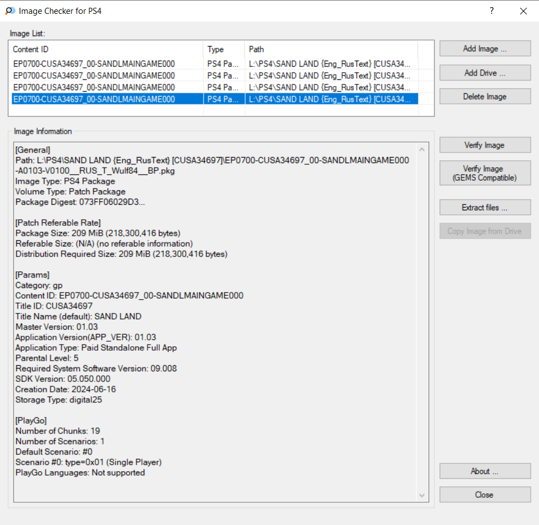Image resolution: width=539 pixels, height=525 pixels.
Task: Select the first entry in Image List
Action: [x=94, y=64]
